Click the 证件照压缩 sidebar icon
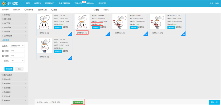Screen dimensions: 221x105 [x=2, y=36]
